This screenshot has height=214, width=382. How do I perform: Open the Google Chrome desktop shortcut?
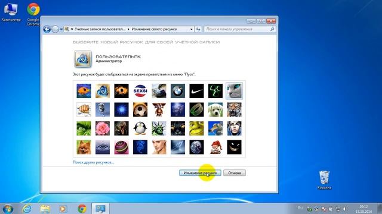click(33, 14)
